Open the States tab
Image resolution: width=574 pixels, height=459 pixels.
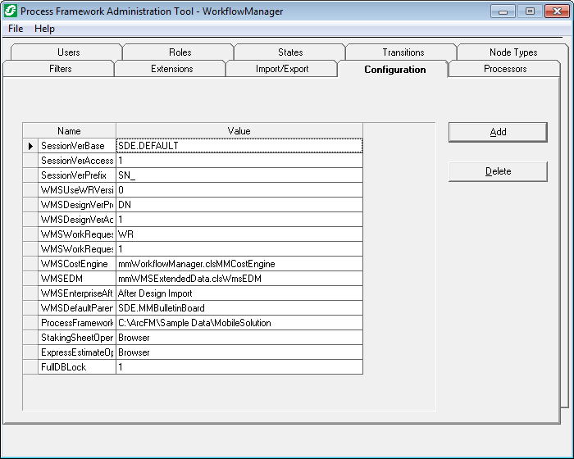pyautogui.click(x=290, y=52)
